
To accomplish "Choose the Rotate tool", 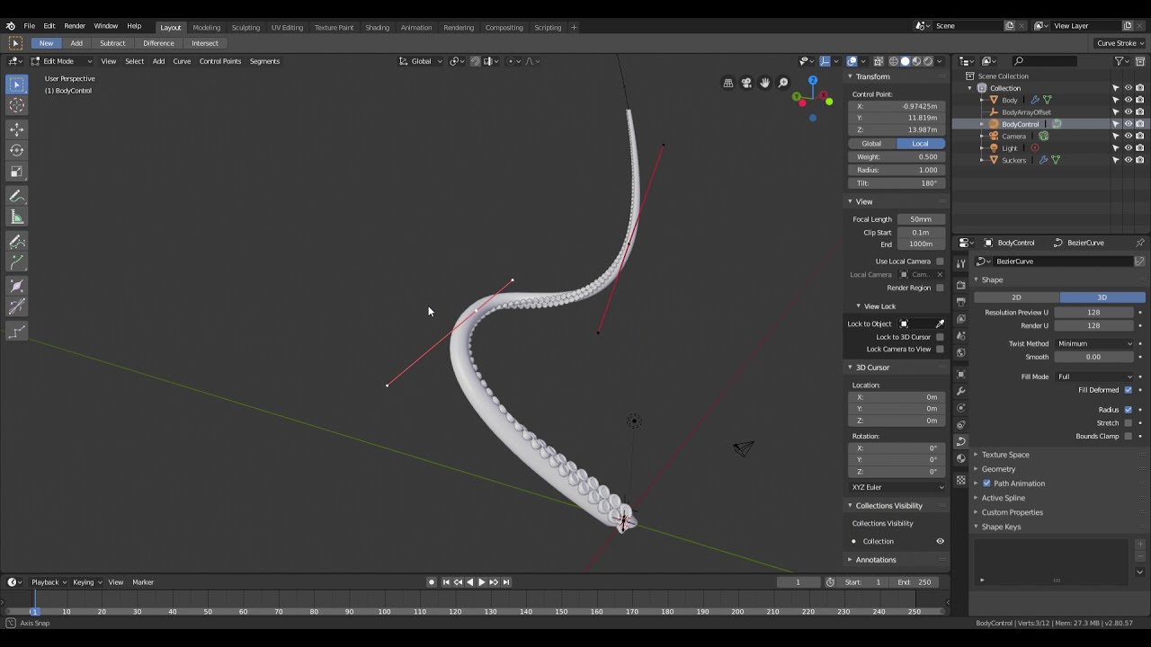I will tap(16, 150).
